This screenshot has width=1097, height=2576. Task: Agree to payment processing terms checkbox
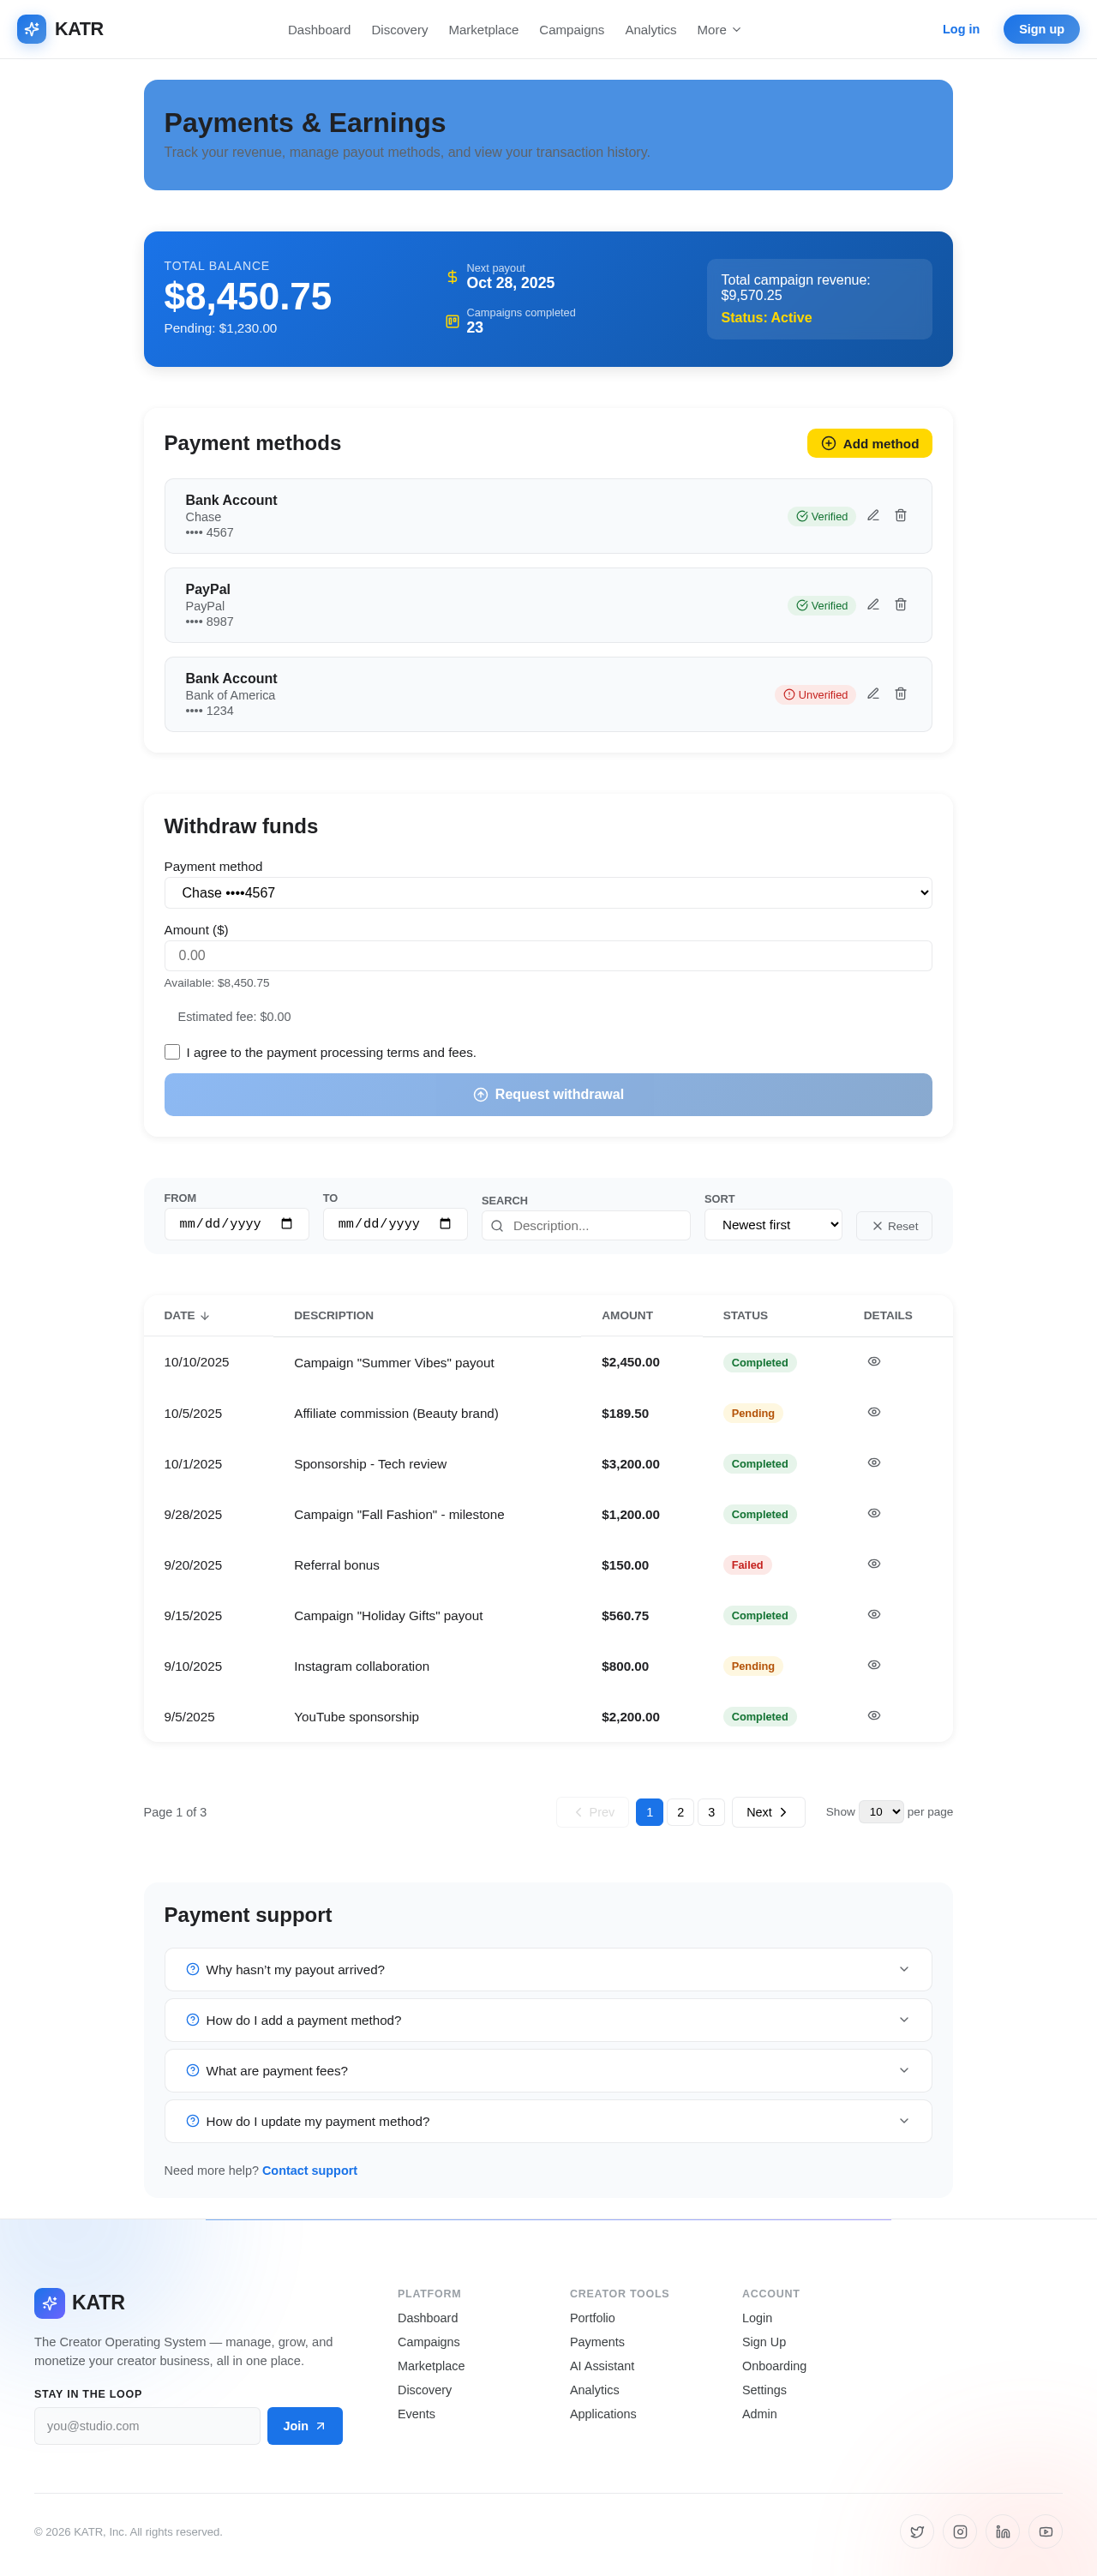(x=172, y=1052)
